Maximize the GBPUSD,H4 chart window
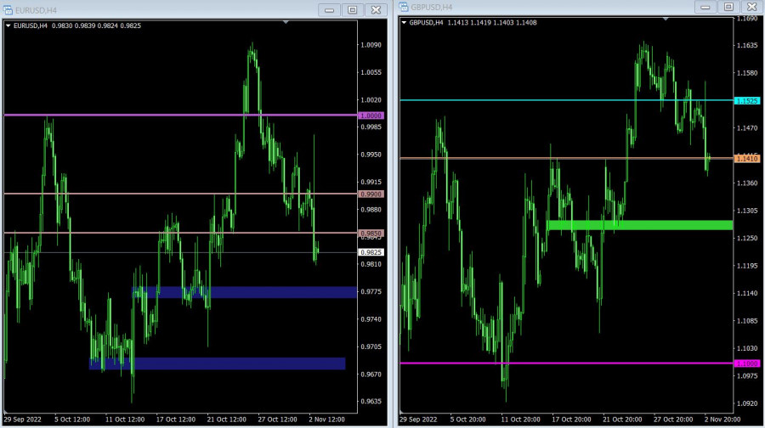 728,7
